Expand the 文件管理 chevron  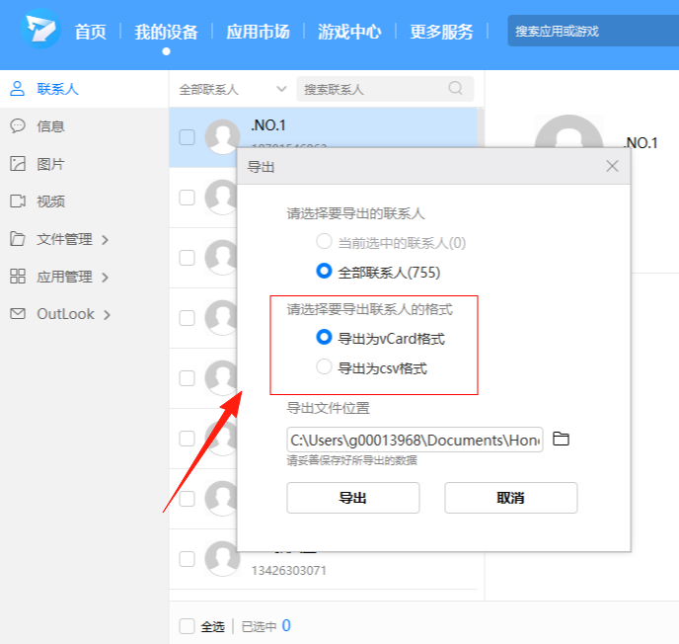point(105,240)
